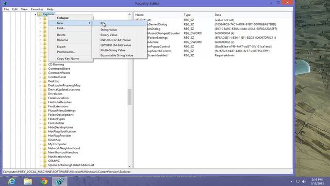The width and height of the screenshot is (330, 186).
Task: Click Delete in the context menu
Action: (x=71, y=35)
